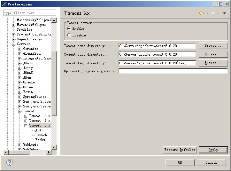This screenshot has width=231, height=171.
Task: Click the type filter text box
Action: click(x=30, y=13)
